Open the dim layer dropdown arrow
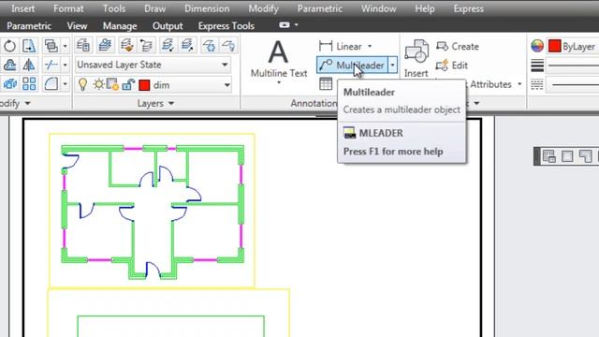 [x=226, y=85]
